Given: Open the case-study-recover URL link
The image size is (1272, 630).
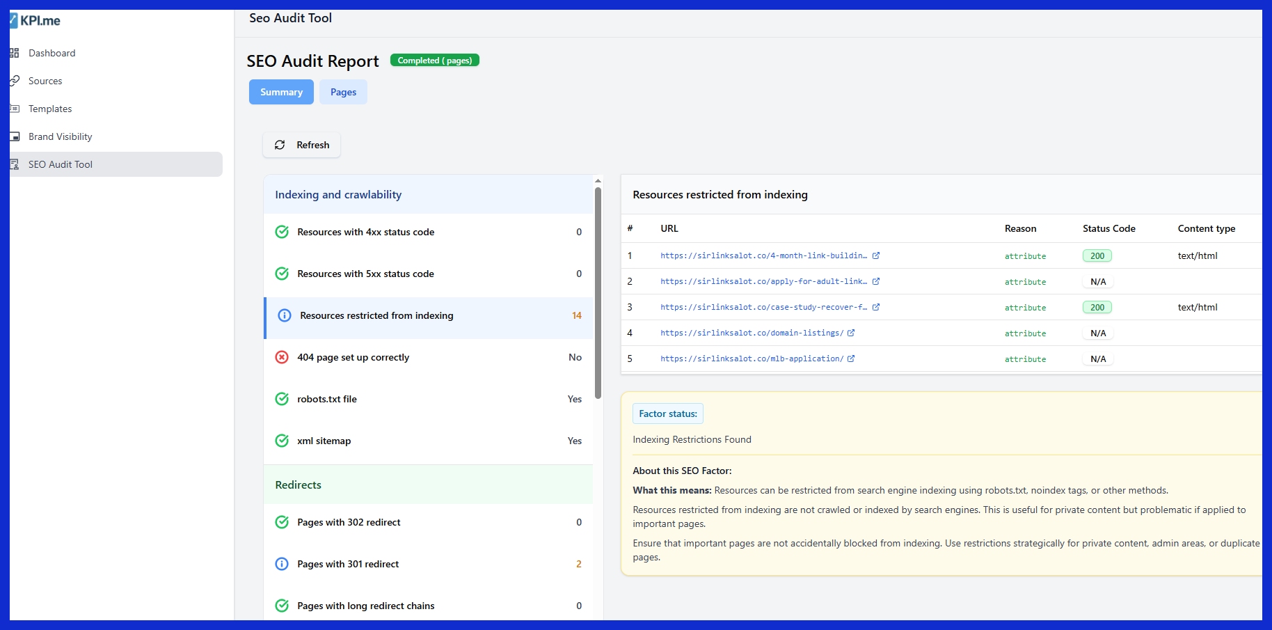Looking at the screenshot, I should pos(763,307).
